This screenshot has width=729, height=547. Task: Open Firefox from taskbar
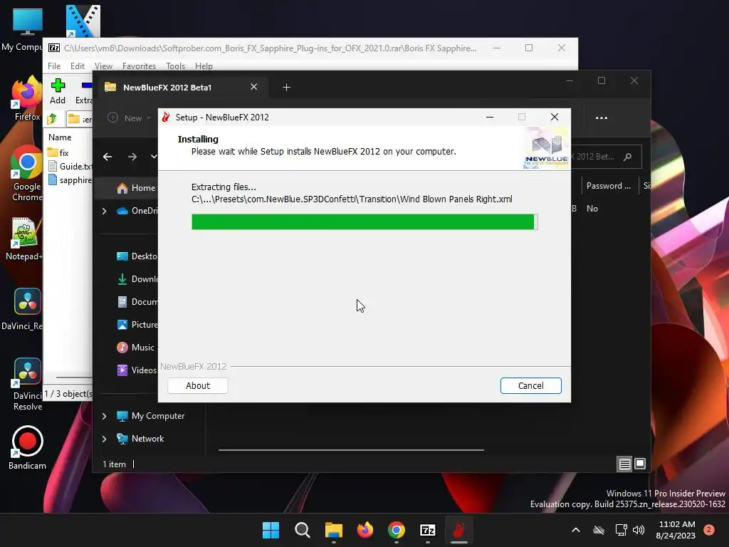365,530
